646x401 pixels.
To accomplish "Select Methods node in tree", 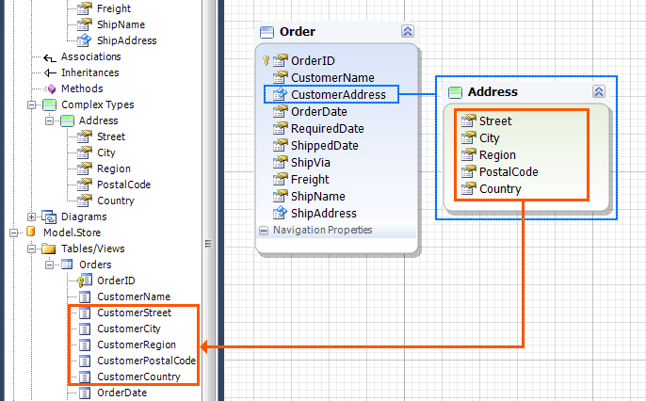I will [x=82, y=88].
